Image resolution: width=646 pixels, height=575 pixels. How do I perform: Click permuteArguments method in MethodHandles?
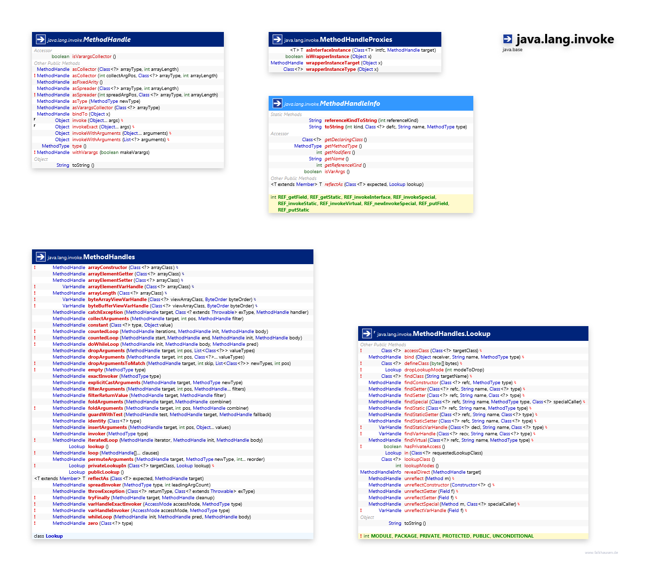click(x=111, y=459)
